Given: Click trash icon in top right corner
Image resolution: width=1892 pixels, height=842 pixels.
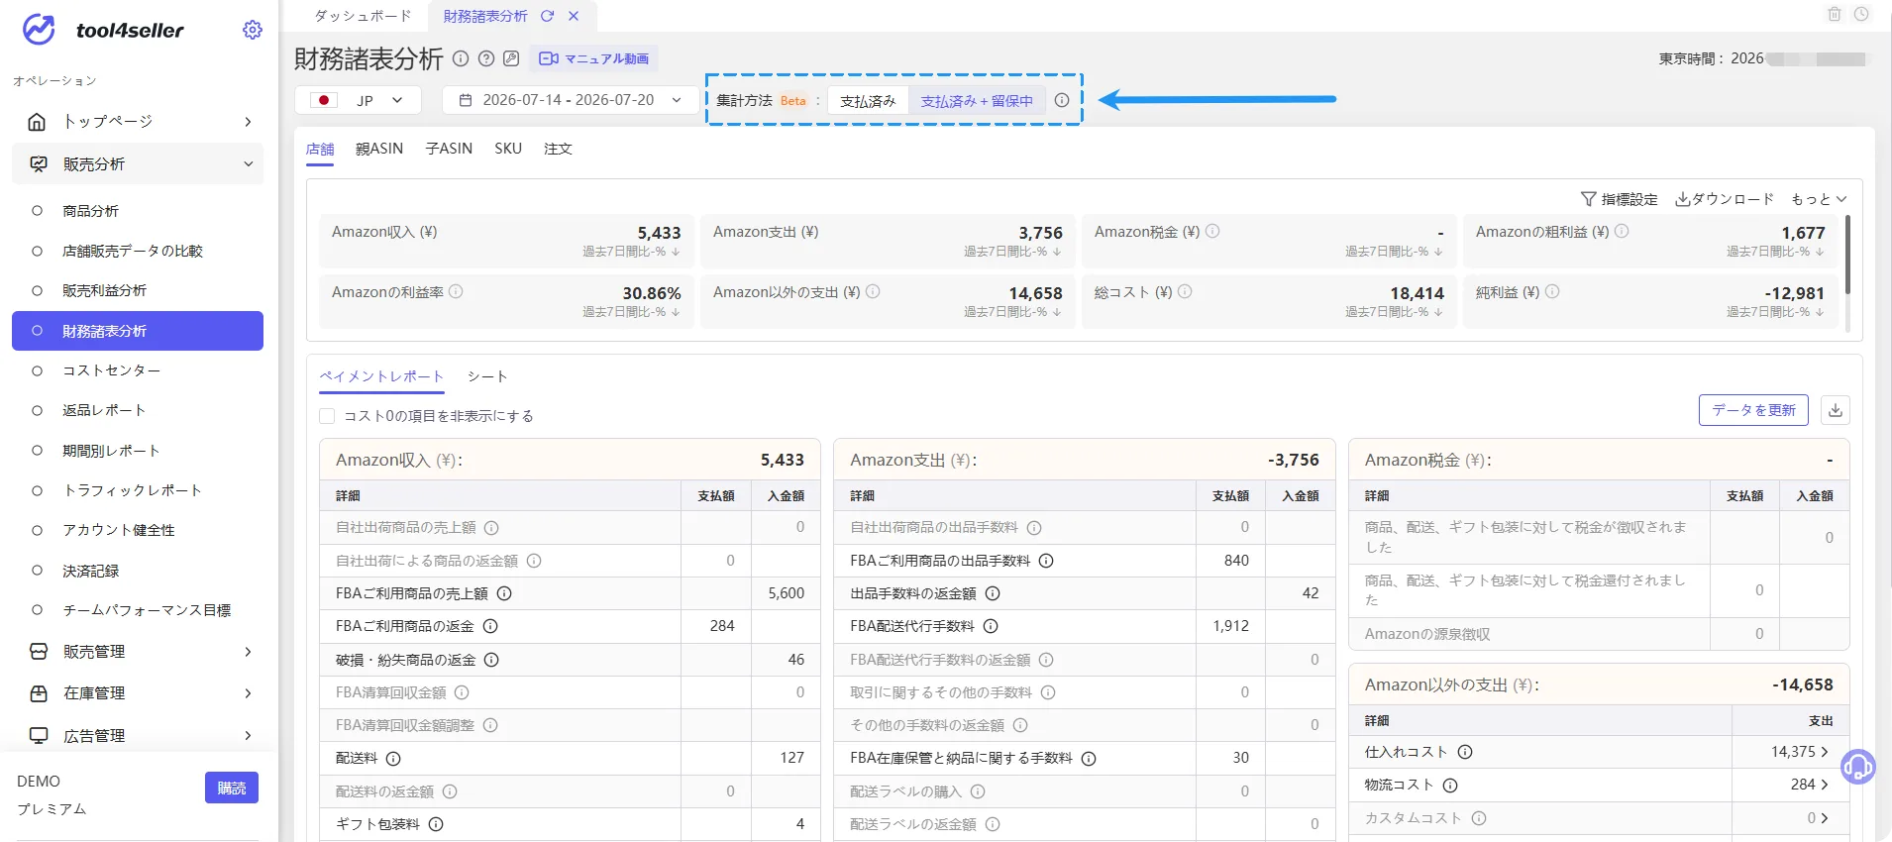Looking at the screenshot, I should [x=1835, y=14].
